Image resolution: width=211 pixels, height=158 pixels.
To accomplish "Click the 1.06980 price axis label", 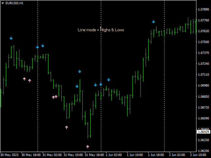I will pos(204,85).
